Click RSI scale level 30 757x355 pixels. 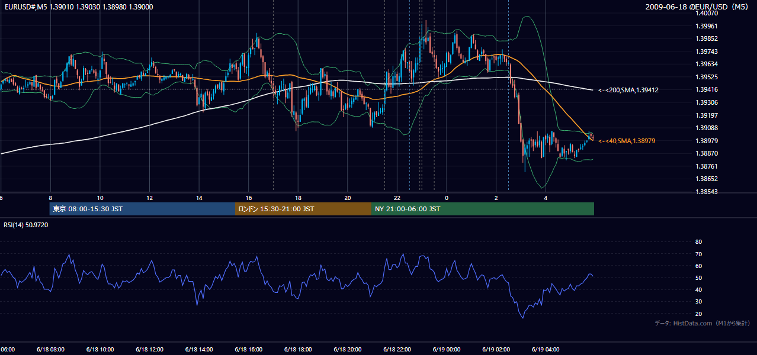coord(698,302)
